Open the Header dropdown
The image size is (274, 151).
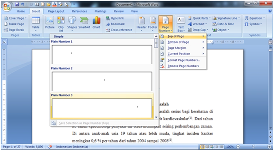pos(141,24)
